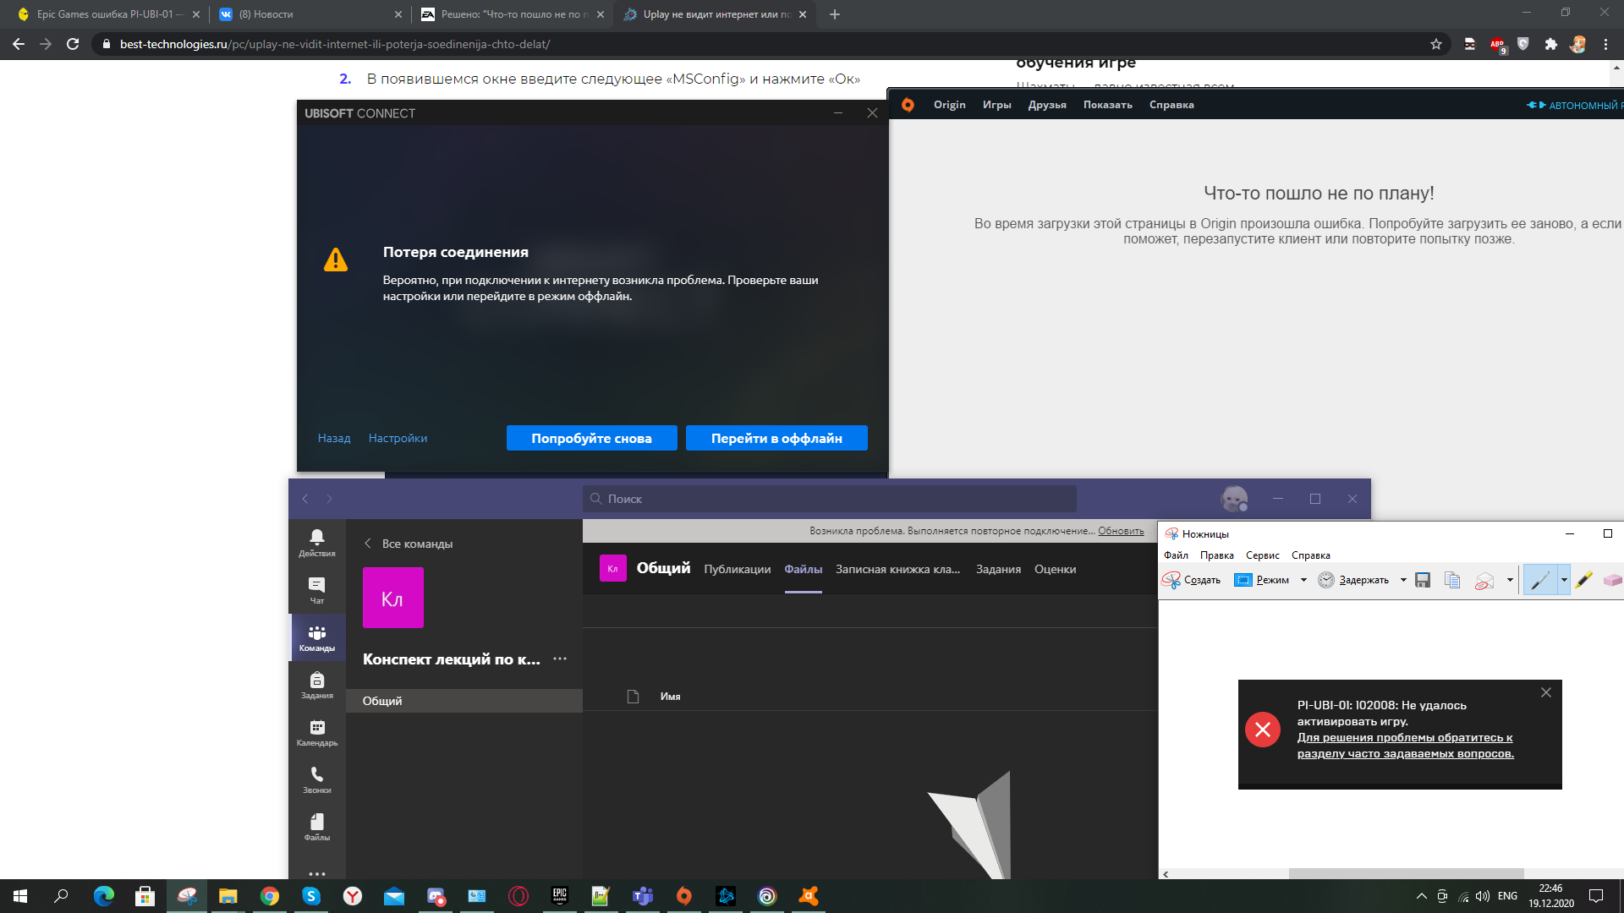1624x913 pixels.
Task: Select the Teams (Команды) sidebar icon
Action: [317, 637]
